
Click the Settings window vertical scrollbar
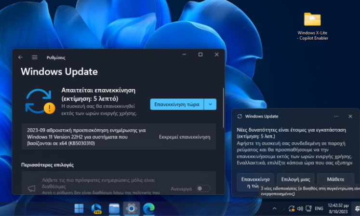(x=223, y=108)
